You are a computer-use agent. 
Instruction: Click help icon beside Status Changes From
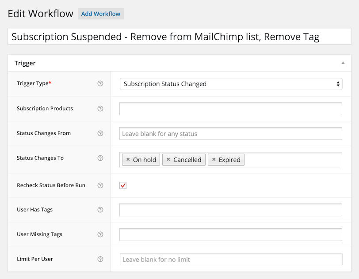[100, 133]
